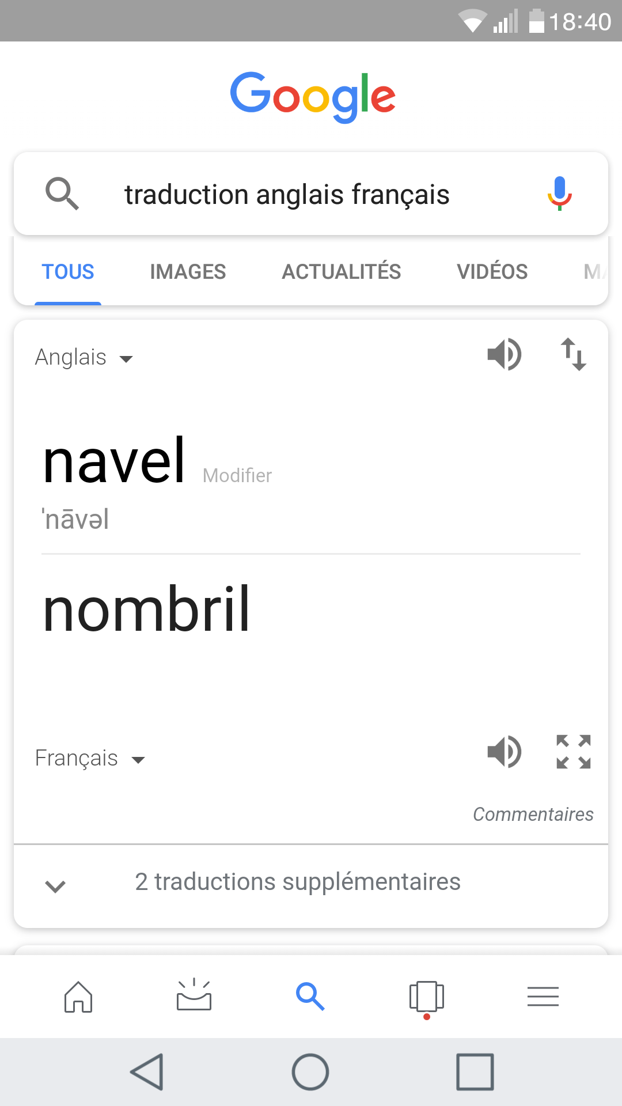Open the Anglais source language dropdown
622x1106 pixels.
tap(84, 358)
